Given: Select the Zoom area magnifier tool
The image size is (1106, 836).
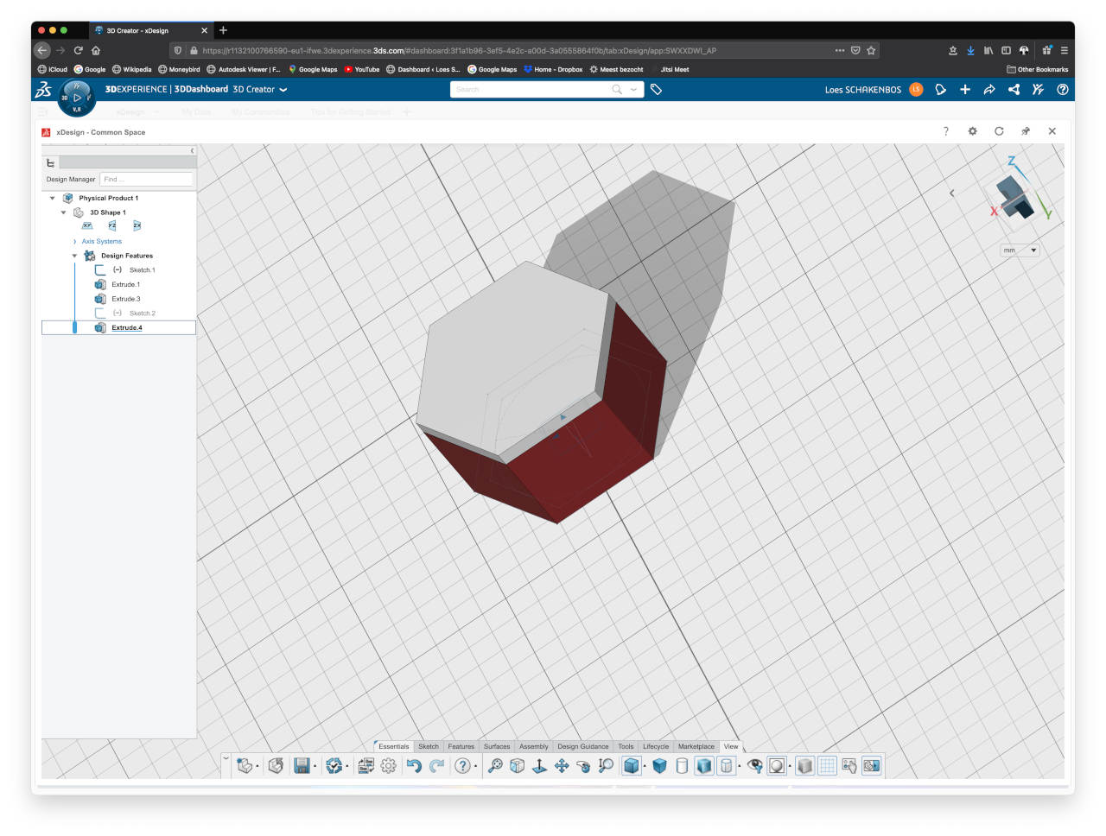Looking at the screenshot, I should click(606, 766).
